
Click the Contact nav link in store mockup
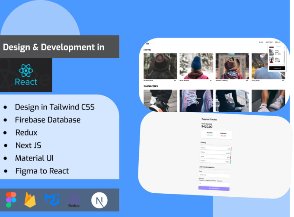269,42
